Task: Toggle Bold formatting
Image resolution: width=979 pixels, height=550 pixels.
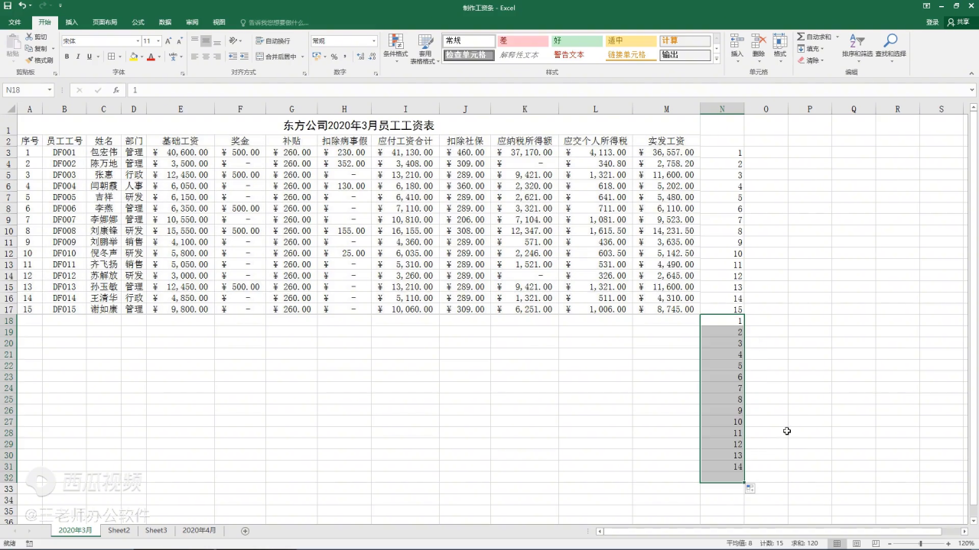Action: pyautogui.click(x=67, y=57)
